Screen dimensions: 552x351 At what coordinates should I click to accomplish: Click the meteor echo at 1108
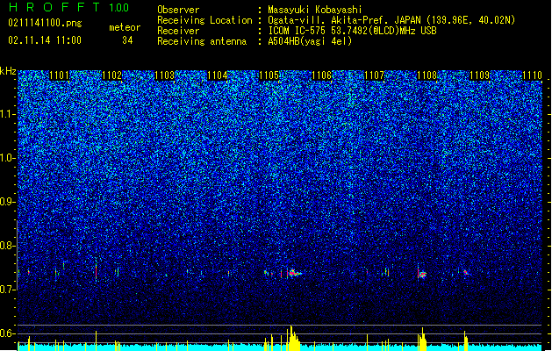tap(422, 274)
